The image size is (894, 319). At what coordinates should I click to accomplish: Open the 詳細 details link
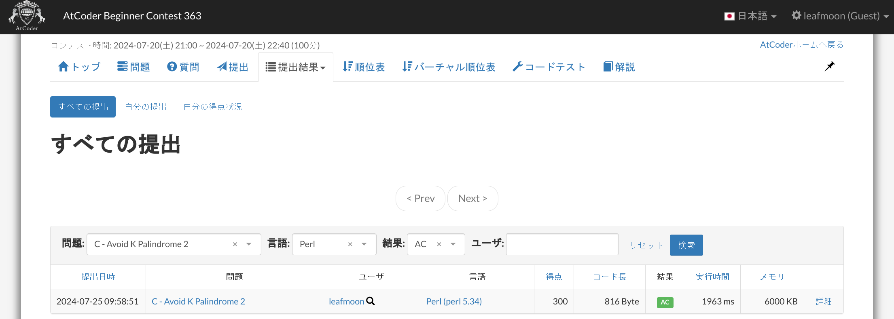pyautogui.click(x=824, y=301)
